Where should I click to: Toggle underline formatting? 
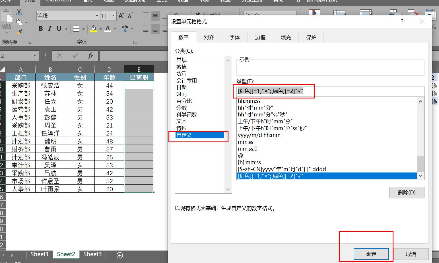tap(58, 28)
